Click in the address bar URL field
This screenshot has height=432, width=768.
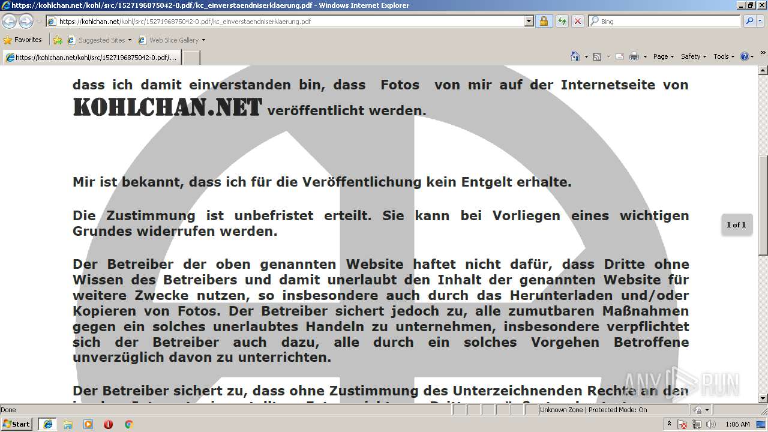point(285,21)
